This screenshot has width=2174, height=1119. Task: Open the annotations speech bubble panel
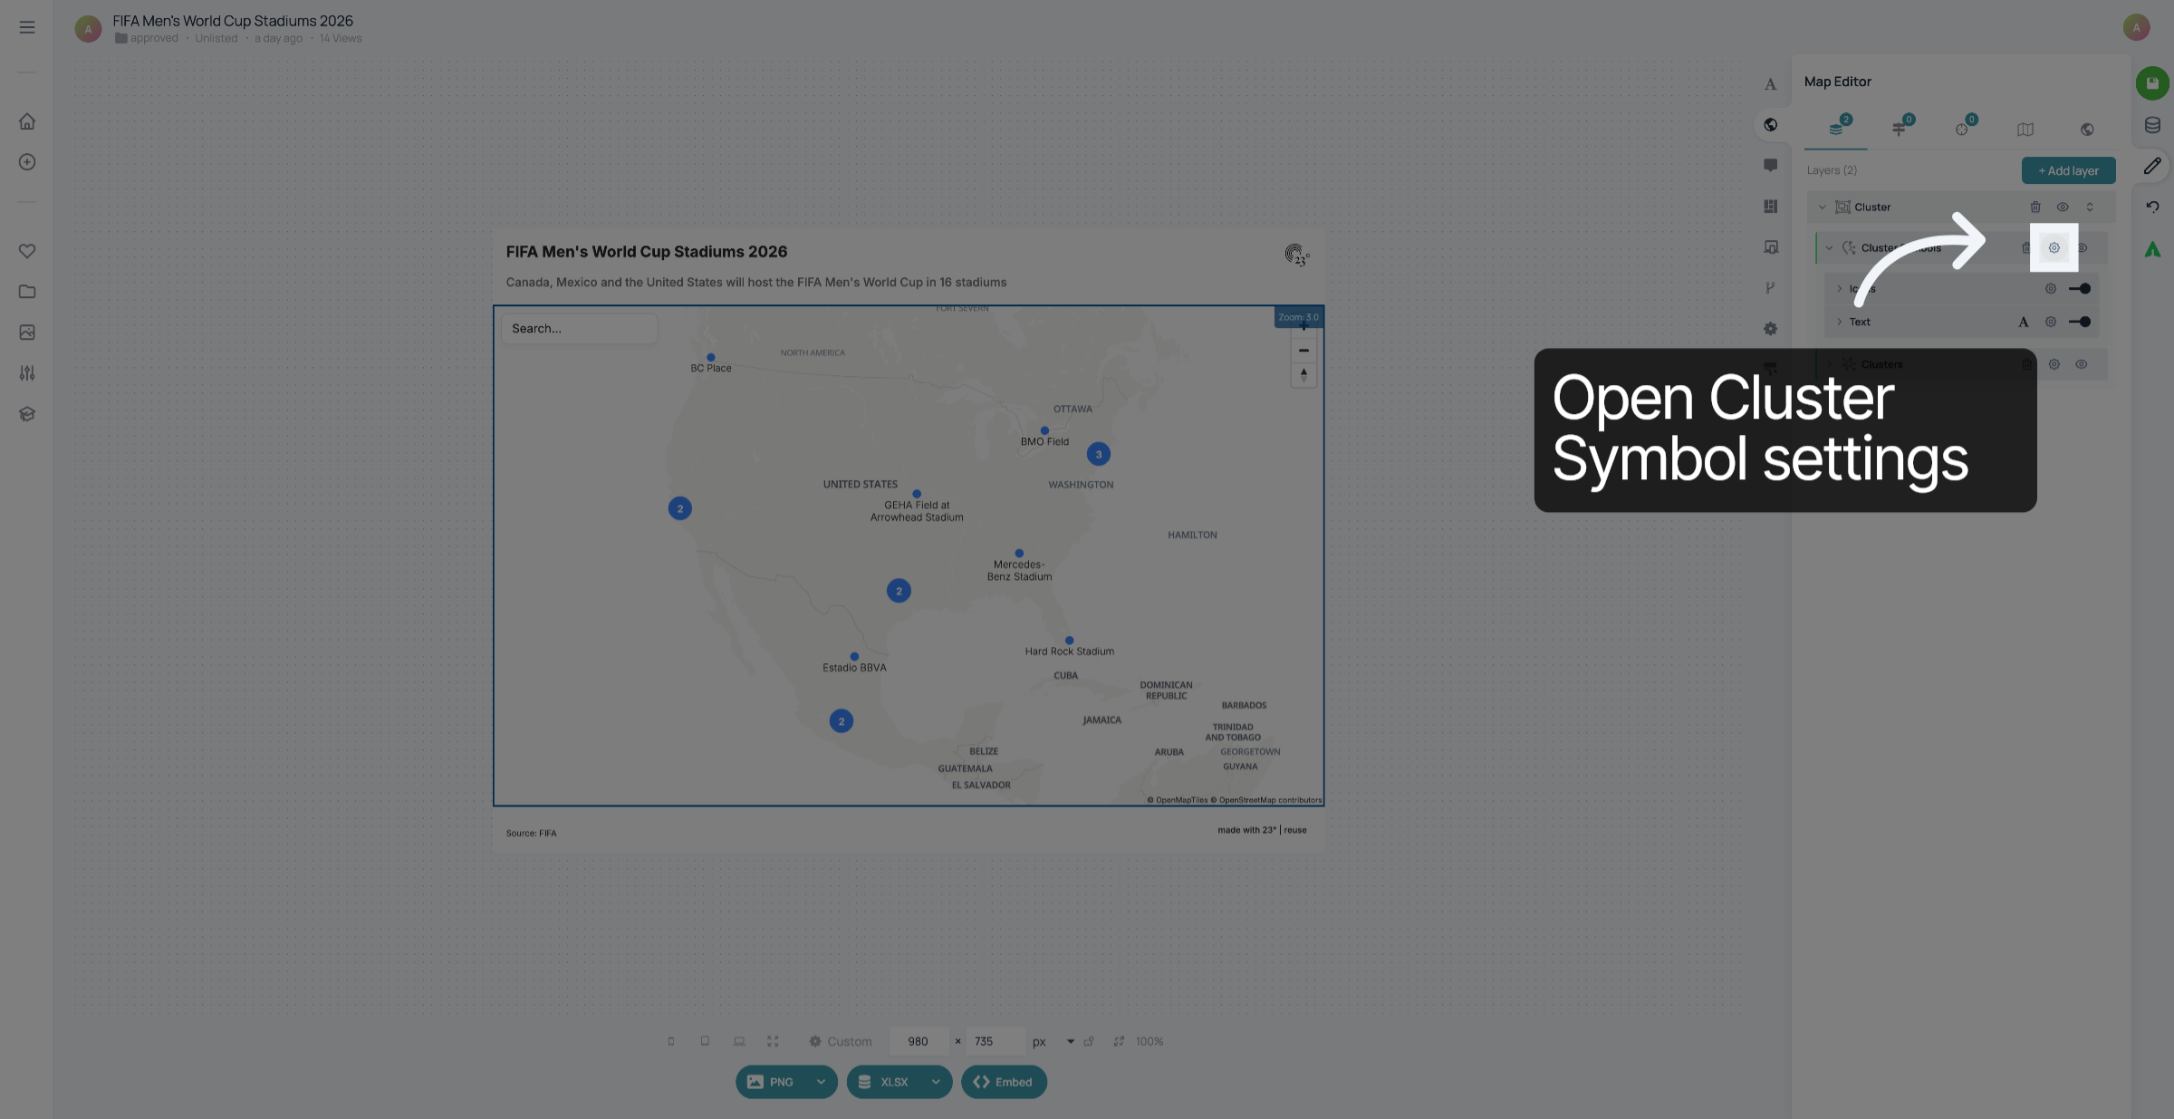click(x=1770, y=166)
